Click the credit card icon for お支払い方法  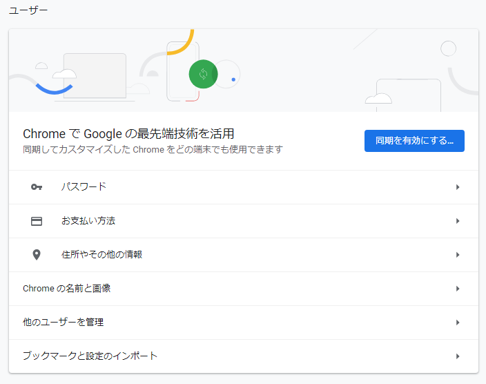coord(37,221)
